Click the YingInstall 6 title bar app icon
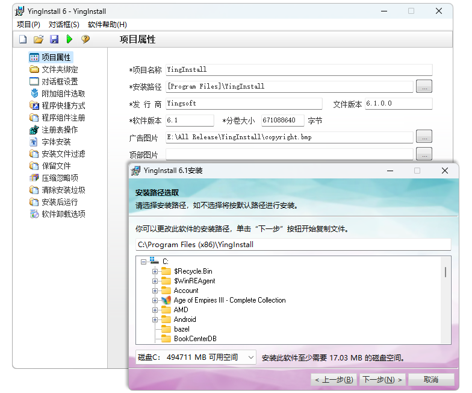This screenshot has width=472, height=393. [x=19, y=11]
